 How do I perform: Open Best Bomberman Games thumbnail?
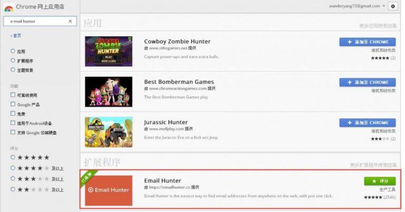[109, 92]
